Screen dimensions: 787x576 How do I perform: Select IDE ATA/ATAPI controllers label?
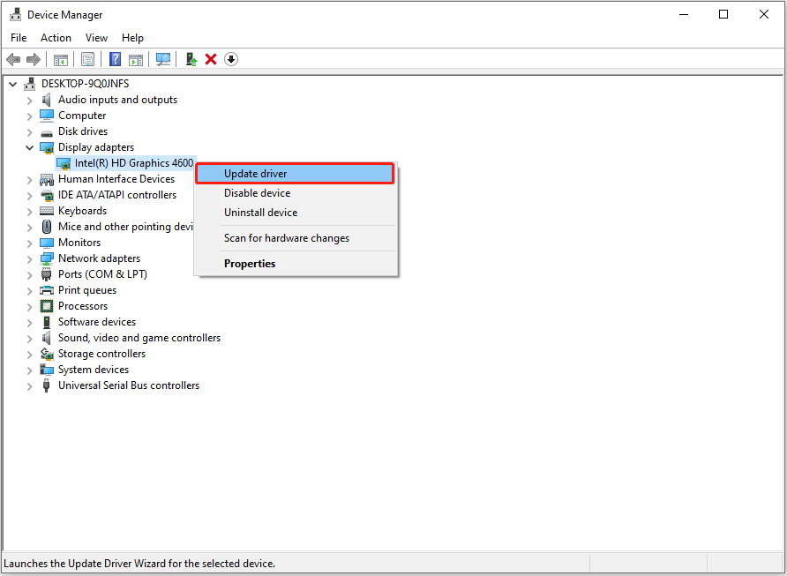[x=117, y=195]
